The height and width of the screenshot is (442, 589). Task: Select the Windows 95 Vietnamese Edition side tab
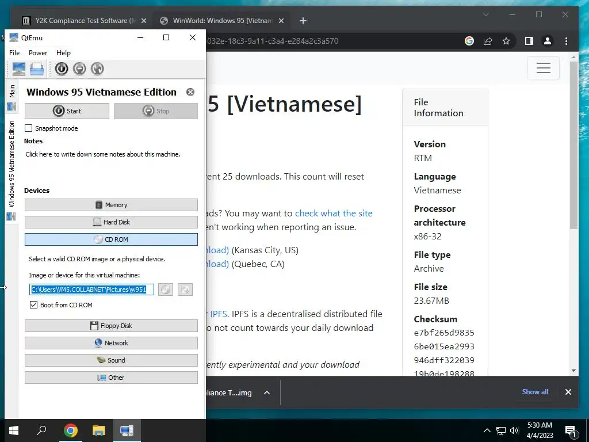click(12, 170)
